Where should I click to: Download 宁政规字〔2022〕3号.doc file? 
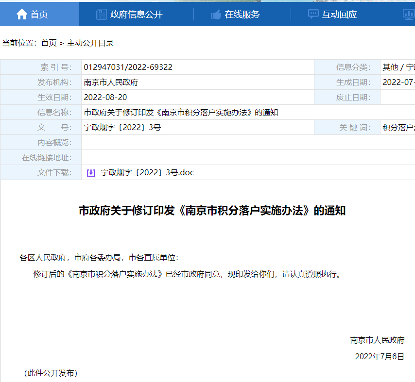147,172
